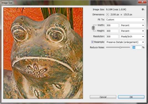This screenshot has height=104, width=148.
Task: Click the Image Size 9.10M text
Action: click(116, 9)
